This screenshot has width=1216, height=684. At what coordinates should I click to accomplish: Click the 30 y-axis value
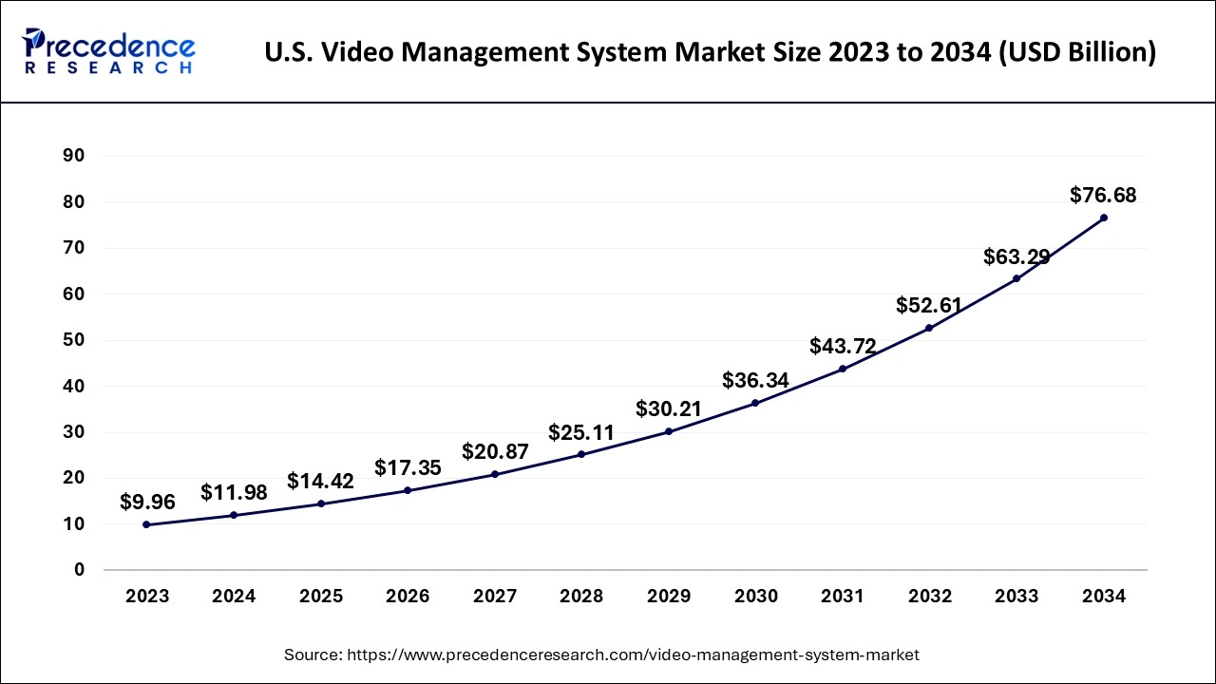pos(75,432)
